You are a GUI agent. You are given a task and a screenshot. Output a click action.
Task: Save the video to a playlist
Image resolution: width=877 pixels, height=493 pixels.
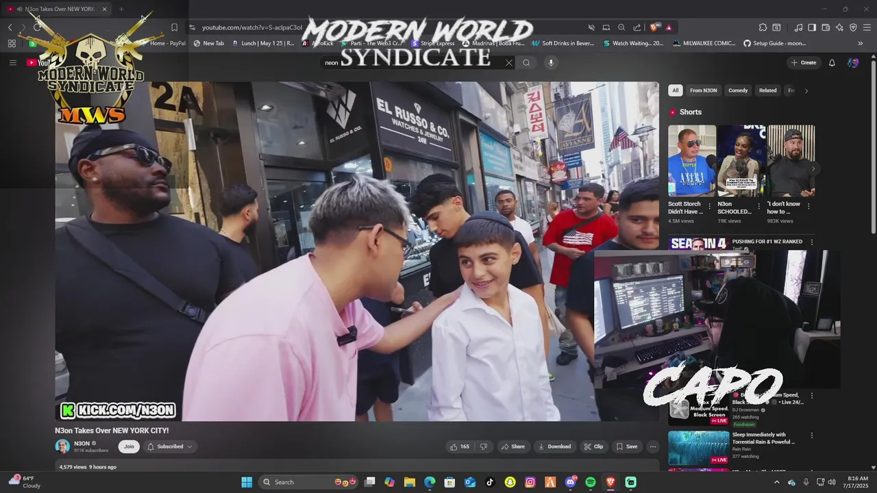pyautogui.click(x=626, y=446)
